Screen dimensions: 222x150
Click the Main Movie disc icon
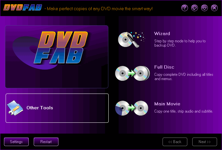tap(132, 108)
